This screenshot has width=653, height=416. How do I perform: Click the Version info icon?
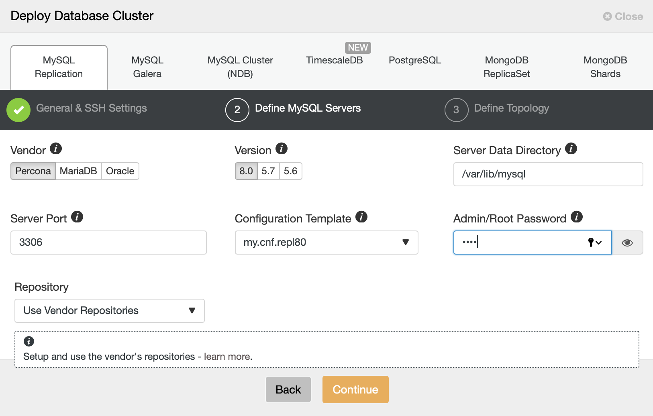[282, 149]
